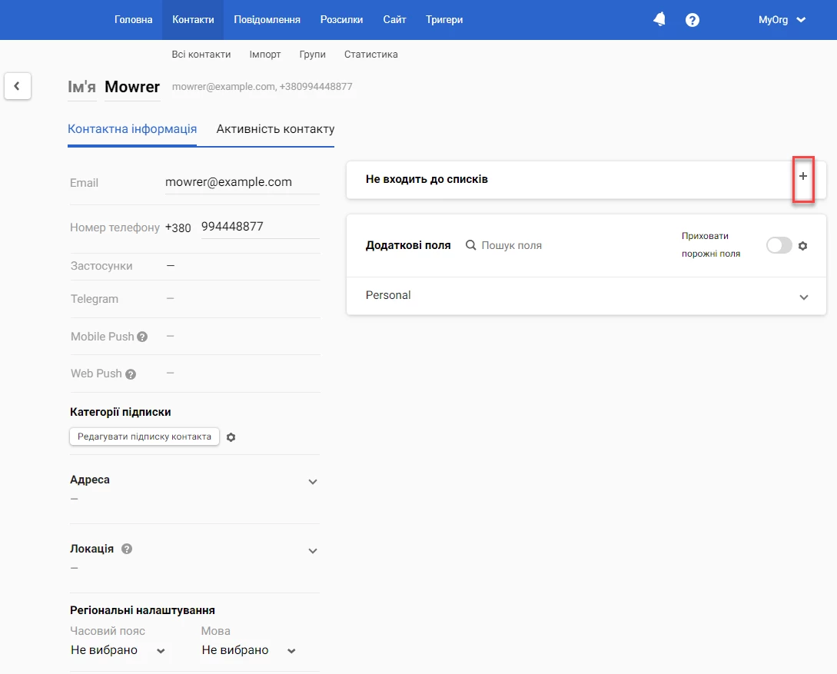
Task: Click the Застосунки row label
Action: 101,266
